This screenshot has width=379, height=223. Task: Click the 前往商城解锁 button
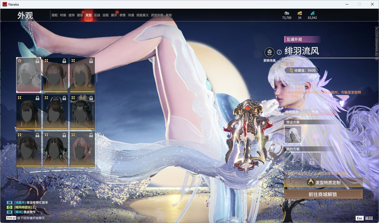point(323,194)
